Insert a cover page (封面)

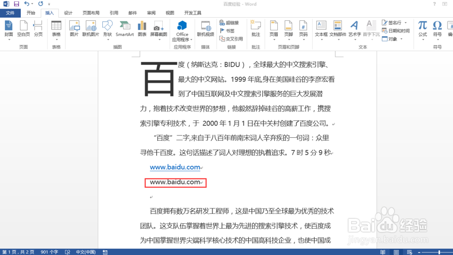tap(9, 31)
